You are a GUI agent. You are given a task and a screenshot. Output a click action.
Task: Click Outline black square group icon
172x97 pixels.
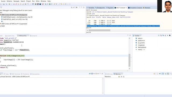(x=170, y=35)
